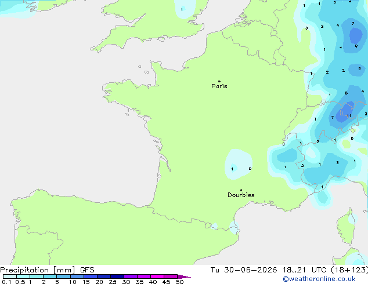Screen dimensions: 368x284
Task: Click the legend label '40'
Action: (x=153, y=282)
